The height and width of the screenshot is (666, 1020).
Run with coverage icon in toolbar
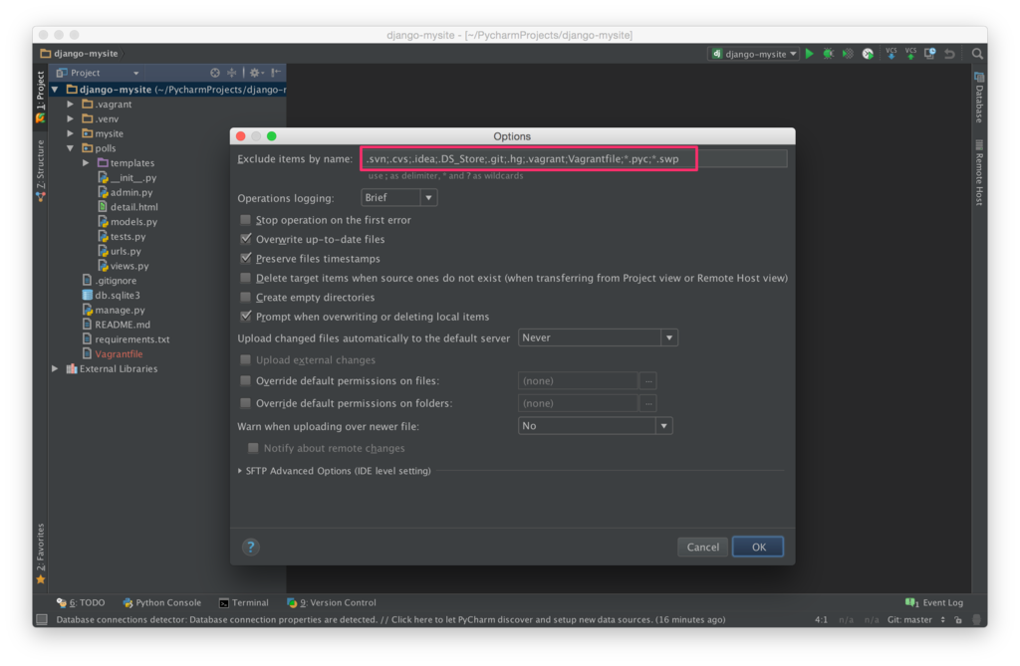pyautogui.click(x=848, y=54)
